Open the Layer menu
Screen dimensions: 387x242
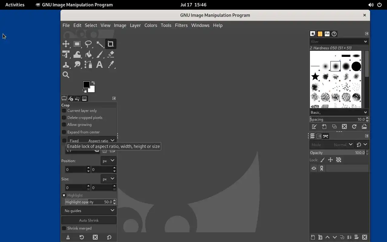135,25
